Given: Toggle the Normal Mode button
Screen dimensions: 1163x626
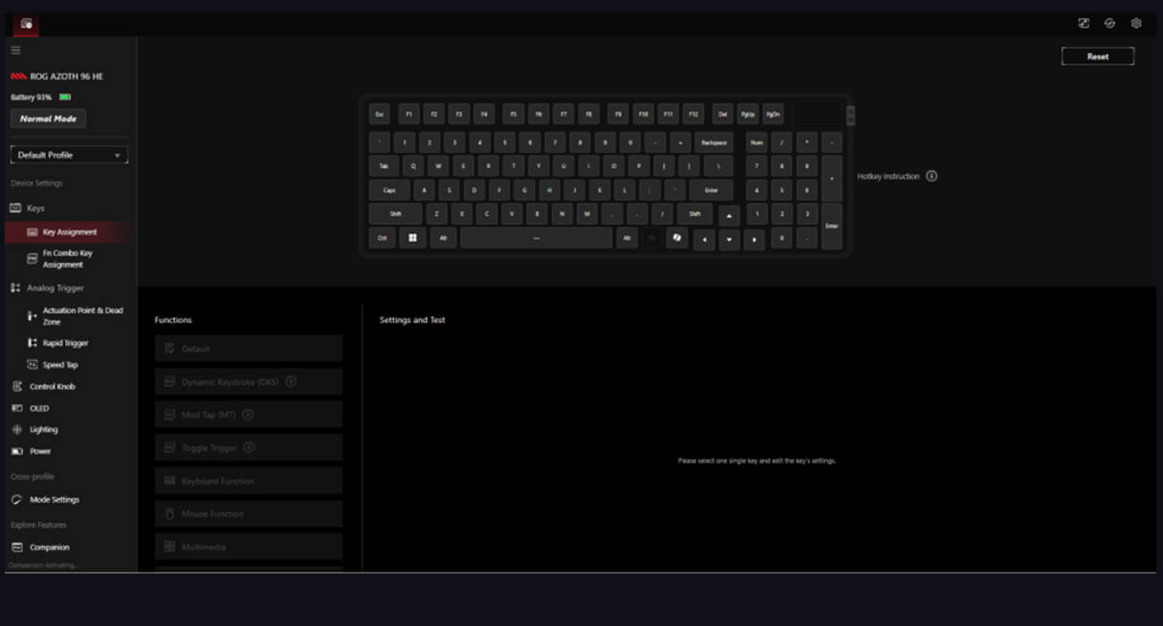Looking at the screenshot, I should pos(48,119).
